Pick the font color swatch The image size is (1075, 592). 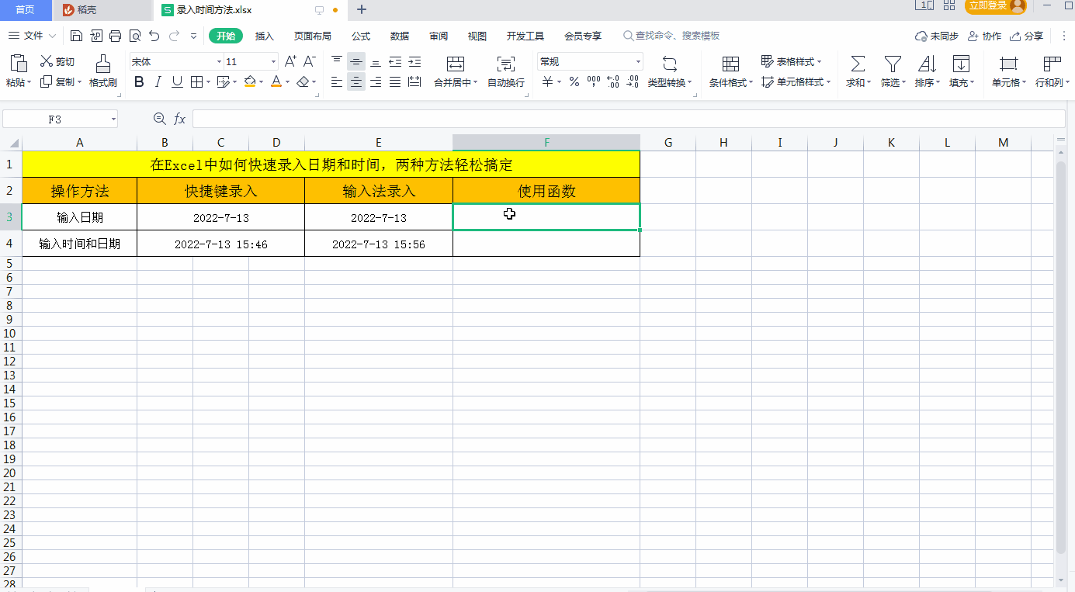pos(276,81)
